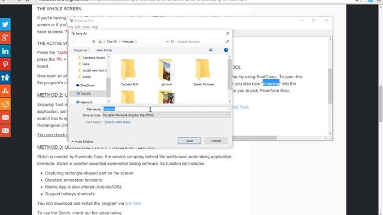The height and width of the screenshot is (215, 383).
Task: Open view options dropdown arrow
Action: tap(216, 50)
